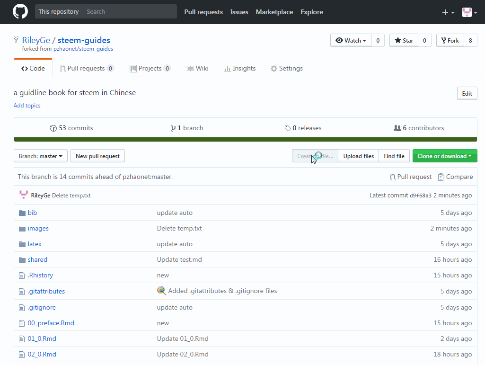Screen dimensions: 485x365
Task: Click New pull request button
Action: pos(98,156)
